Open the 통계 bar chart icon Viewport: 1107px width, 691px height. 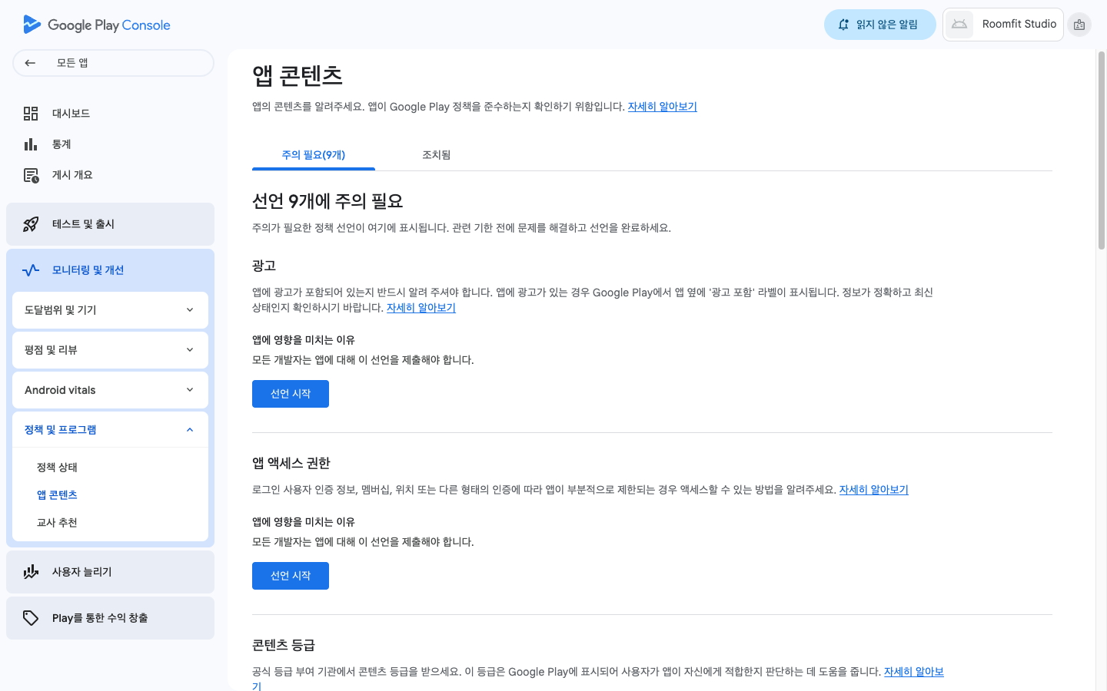click(31, 144)
